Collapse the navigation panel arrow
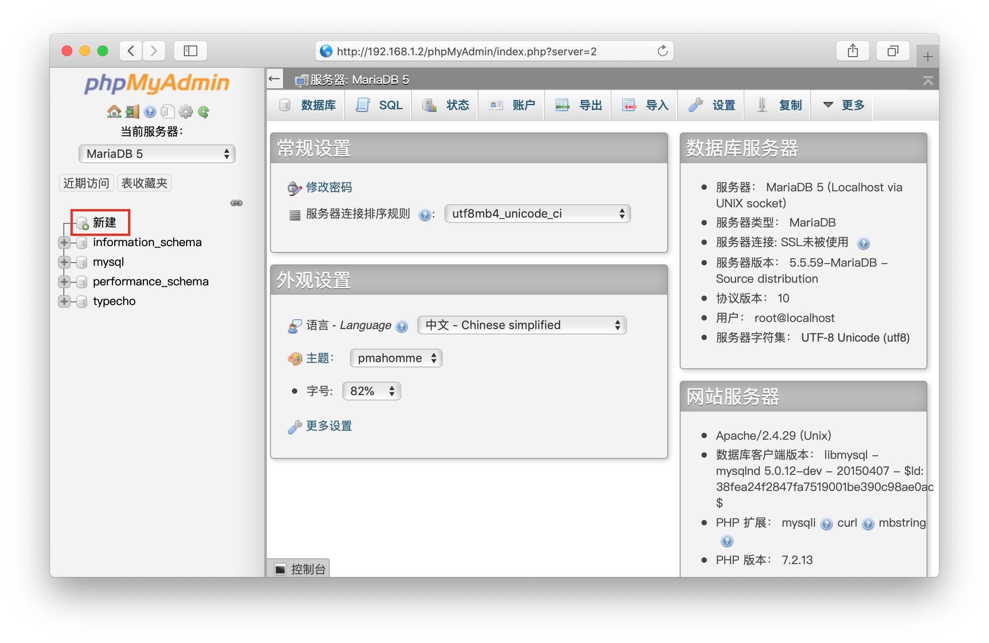Screen dimensions: 989x643 pyautogui.click(x=274, y=79)
